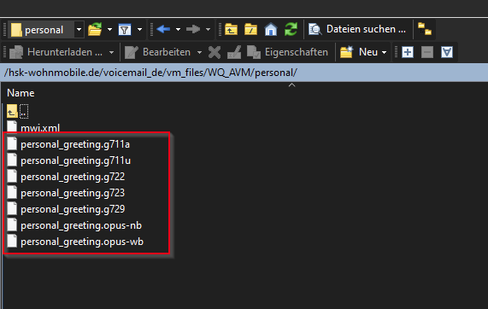Image resolution: width=488 pixels, height=309 pixels.
Task: Refresh the directory with green arrows
Action: [x=291, y=30]
